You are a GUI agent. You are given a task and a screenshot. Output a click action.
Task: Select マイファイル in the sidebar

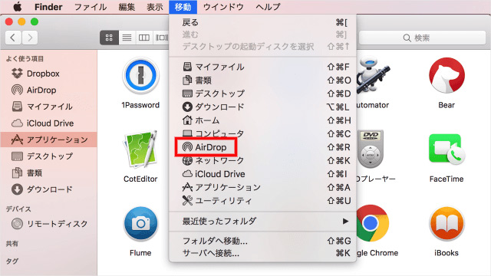point(48,107)
